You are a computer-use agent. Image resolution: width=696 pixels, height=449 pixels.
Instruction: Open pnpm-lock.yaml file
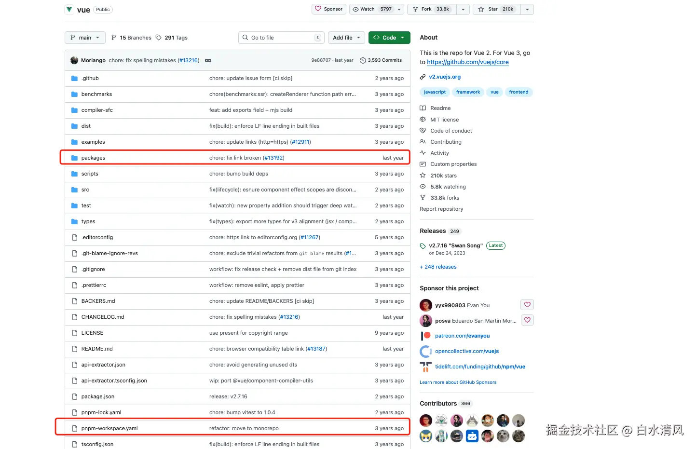point(101,412)
